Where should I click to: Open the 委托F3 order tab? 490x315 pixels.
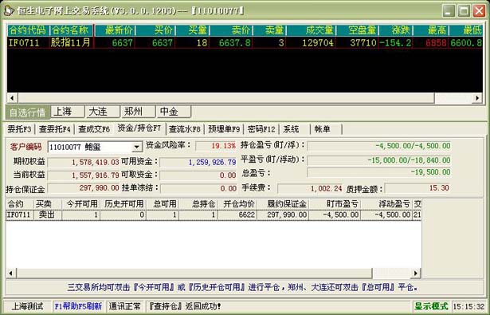coord(19,129)
